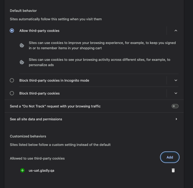Click the cookie icon beside personalize ads text
The image size is (193, 188).
pos(22,62)
